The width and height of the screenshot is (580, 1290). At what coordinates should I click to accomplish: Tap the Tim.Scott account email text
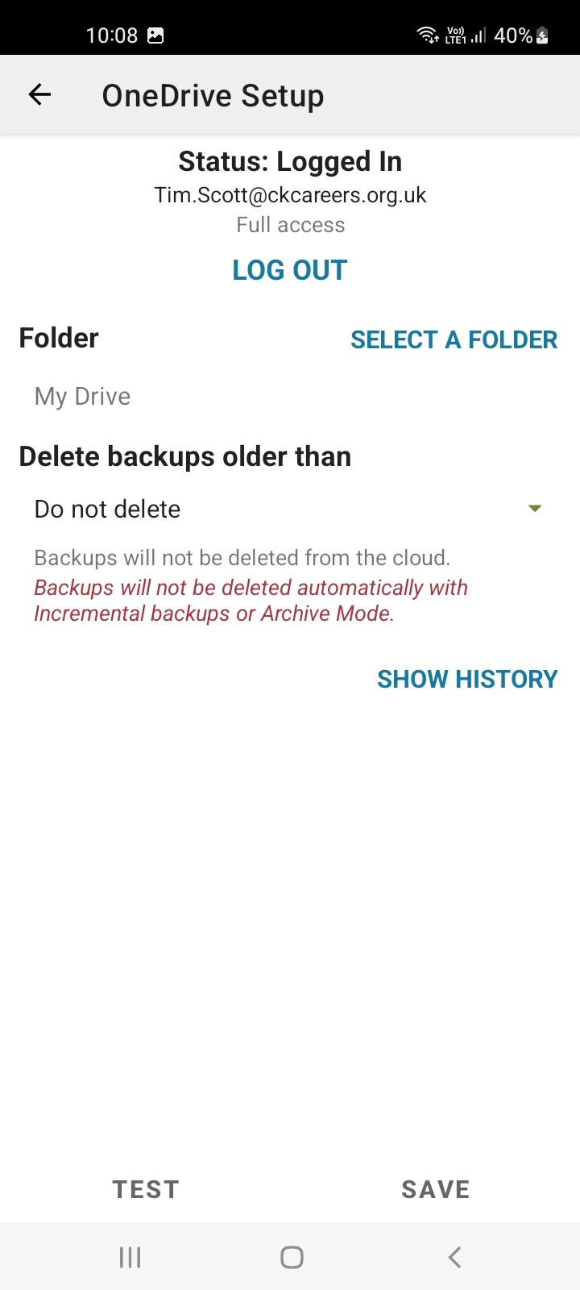(x=290, y=195)
